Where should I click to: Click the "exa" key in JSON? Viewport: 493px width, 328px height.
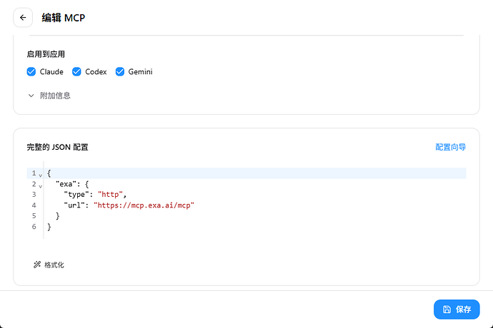(x=66, y=184)
